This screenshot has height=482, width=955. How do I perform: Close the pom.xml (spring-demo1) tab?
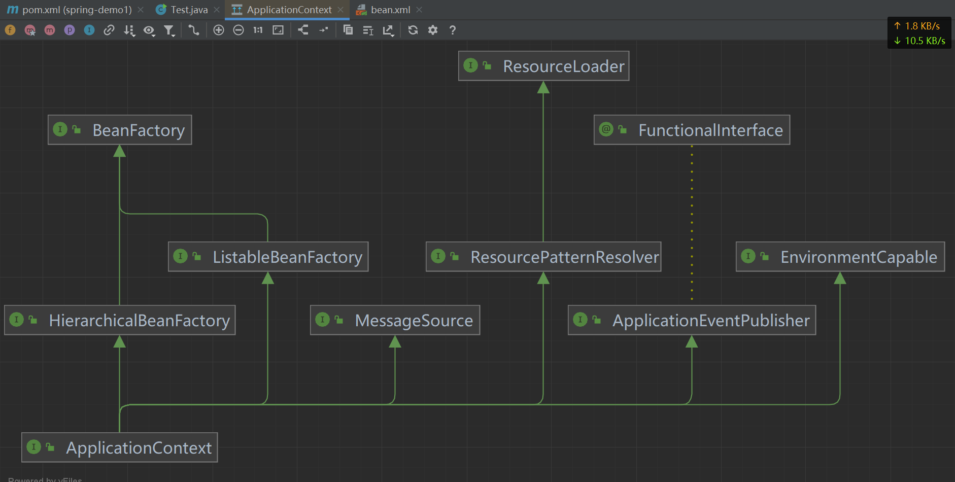click(141, 10)
